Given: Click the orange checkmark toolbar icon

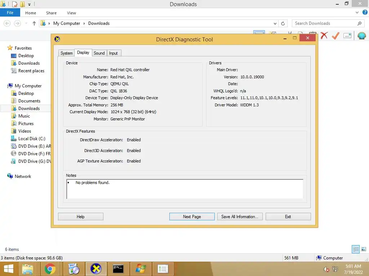Looking at the screenshot, I should (x=335, y=36).
